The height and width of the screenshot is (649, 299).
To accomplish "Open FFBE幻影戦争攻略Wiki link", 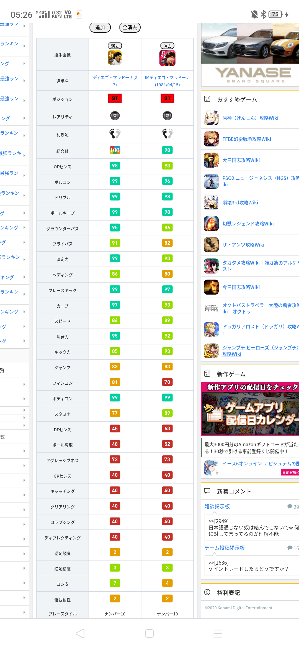I will tap(247, 139).
